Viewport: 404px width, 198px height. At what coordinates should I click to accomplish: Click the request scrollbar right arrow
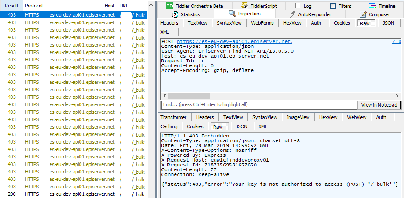point(397,96)
